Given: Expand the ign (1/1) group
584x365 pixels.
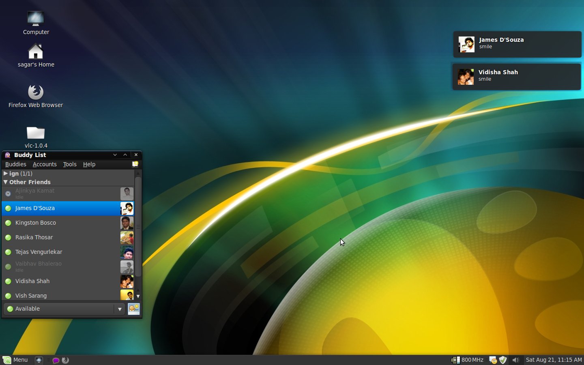Looking at the screenshot, I should [x=6, y=173].
